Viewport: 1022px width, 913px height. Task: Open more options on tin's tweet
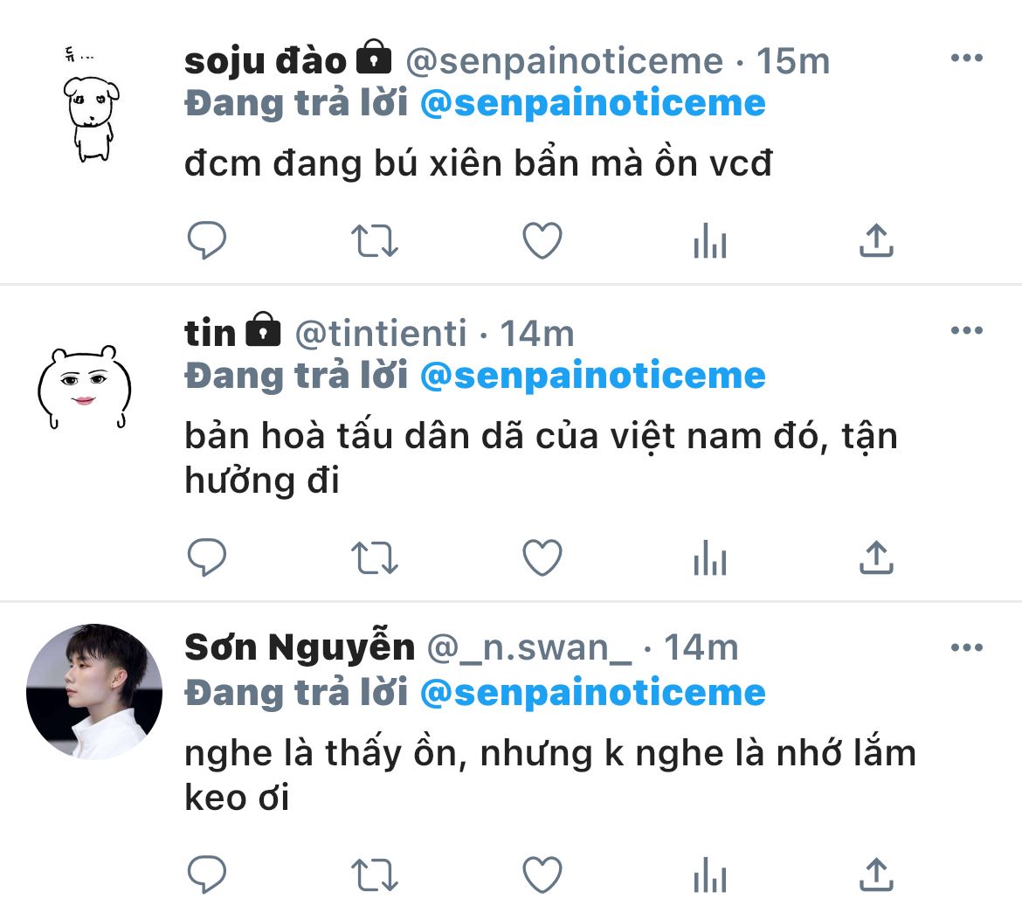(966, 330)
